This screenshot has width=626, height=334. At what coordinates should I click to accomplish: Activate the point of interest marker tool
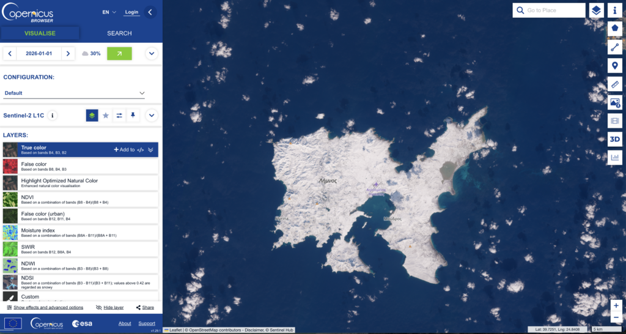coord(614,66)
